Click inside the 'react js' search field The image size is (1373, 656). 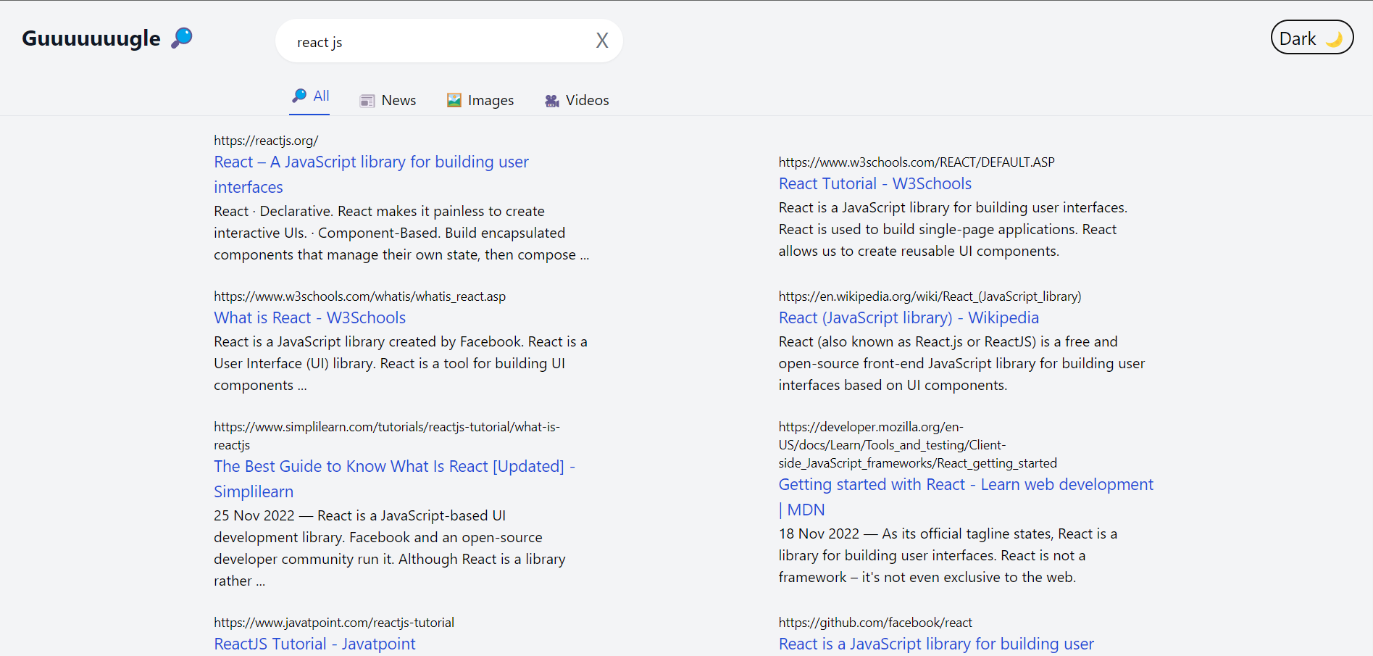tap(435, 41)
